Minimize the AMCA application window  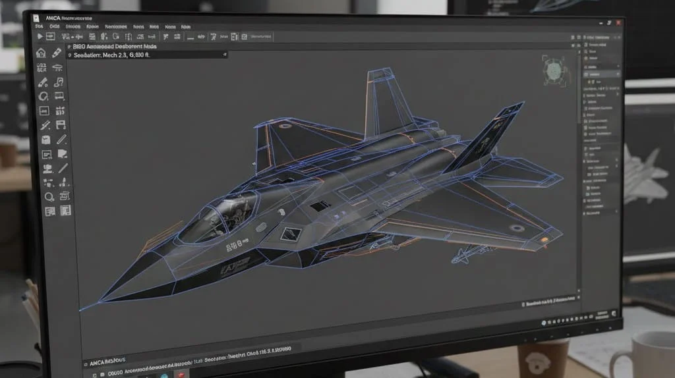(x=601, y=22)
